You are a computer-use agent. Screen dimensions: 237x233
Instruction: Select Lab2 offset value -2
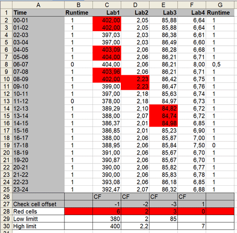point(135,204)
